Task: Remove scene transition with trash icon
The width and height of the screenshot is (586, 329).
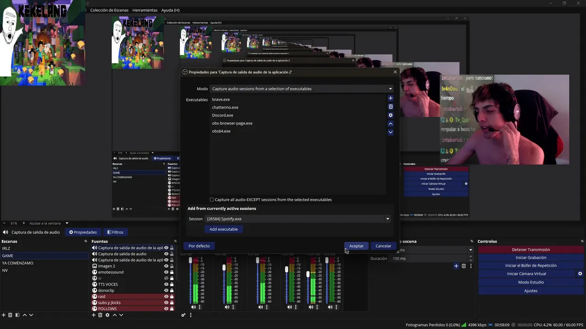Action: click(x=463, y=266)
